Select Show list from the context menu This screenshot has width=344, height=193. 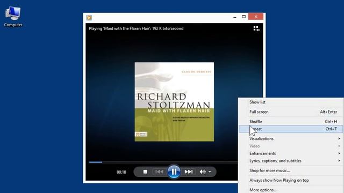(291, 102)
